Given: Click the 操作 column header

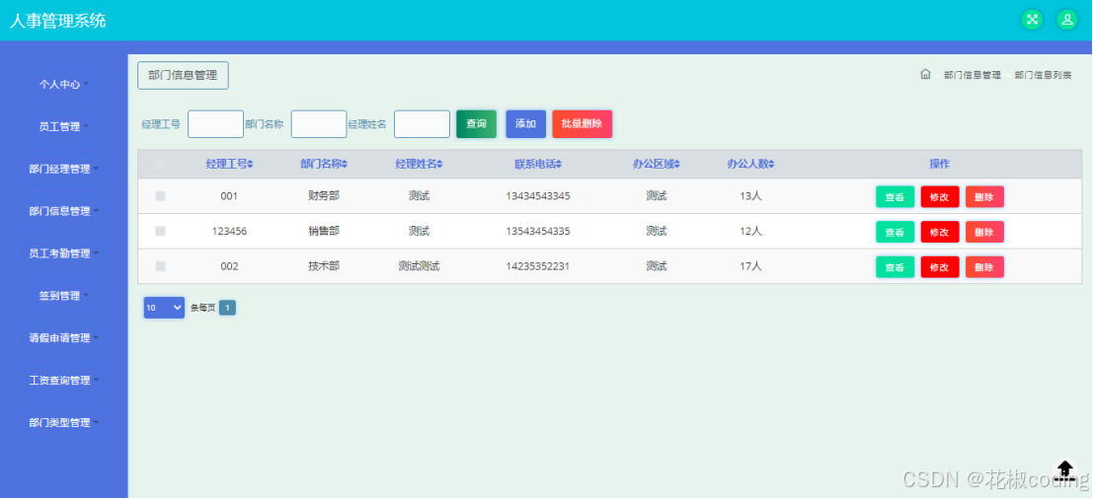Looking at the screenshot, I should tap(940, 165).
